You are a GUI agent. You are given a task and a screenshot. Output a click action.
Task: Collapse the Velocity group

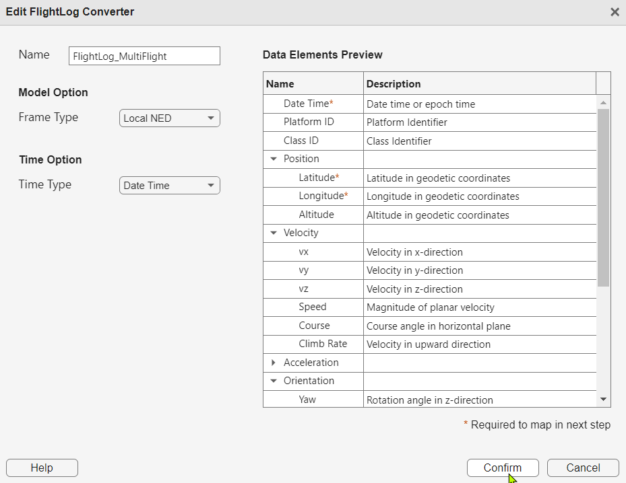(x=274, y=233)
